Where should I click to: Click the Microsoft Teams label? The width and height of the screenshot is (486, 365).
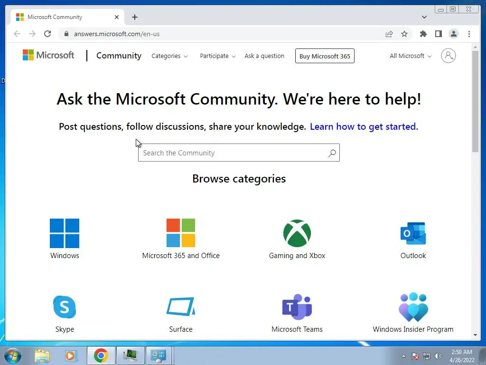[297, 329]
